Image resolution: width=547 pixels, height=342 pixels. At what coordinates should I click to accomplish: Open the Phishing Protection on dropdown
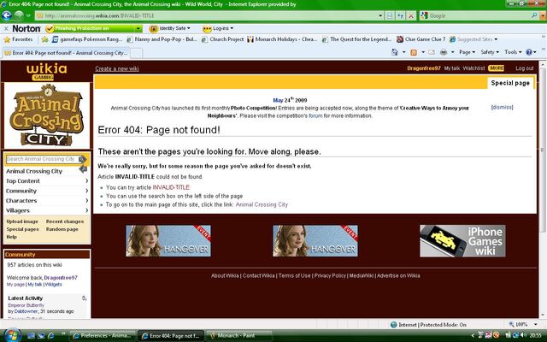click(x=138, y=28)
